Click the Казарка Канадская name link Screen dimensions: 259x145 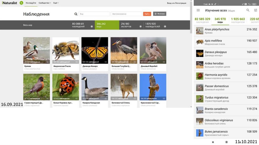point(91,103)
